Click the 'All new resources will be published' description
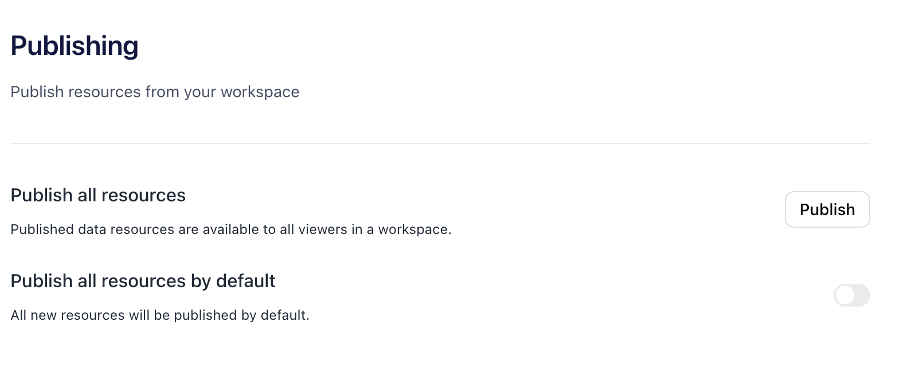The width and height of the screenshot is (923, 389). [160, 315]
